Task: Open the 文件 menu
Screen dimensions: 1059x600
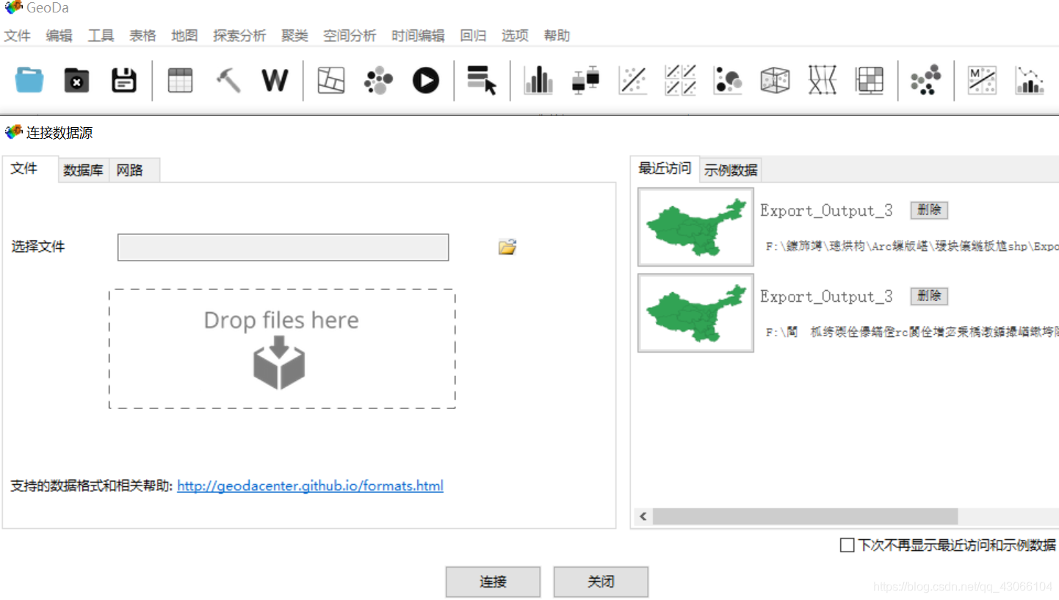Action: (18, 35)
